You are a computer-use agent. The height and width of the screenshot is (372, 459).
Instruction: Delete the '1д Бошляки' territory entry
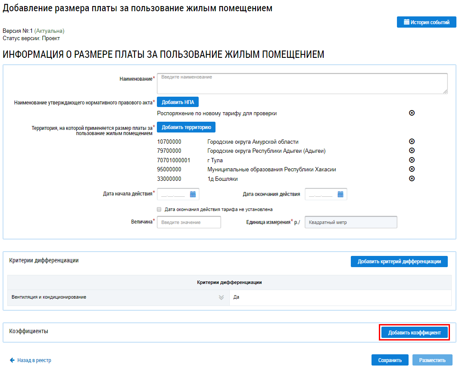point(412,179)
